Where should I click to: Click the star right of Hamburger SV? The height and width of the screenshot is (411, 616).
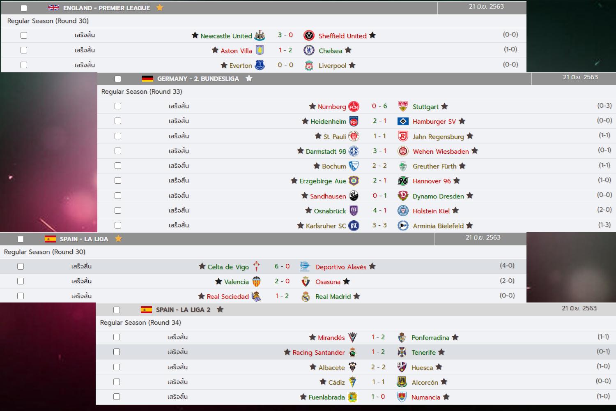[x=462, y=121]
